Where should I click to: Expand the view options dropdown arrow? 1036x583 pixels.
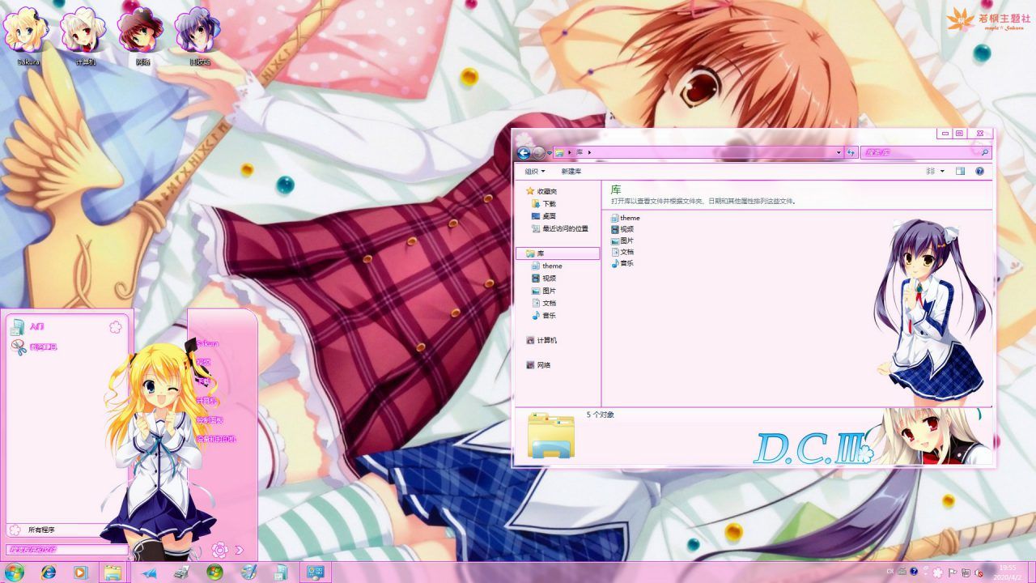[942, 171]
